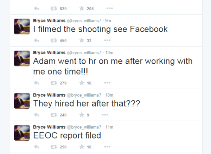Open more options on "Adam went to hr" tweet
This screenshot has width=211, height=154.
pyautogui.click(x=107, y=83)
